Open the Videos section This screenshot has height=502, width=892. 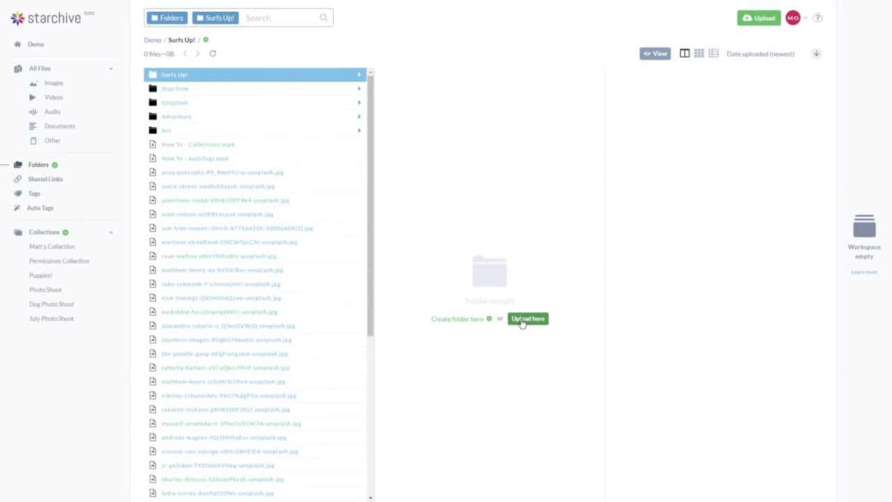click(54, 97)
